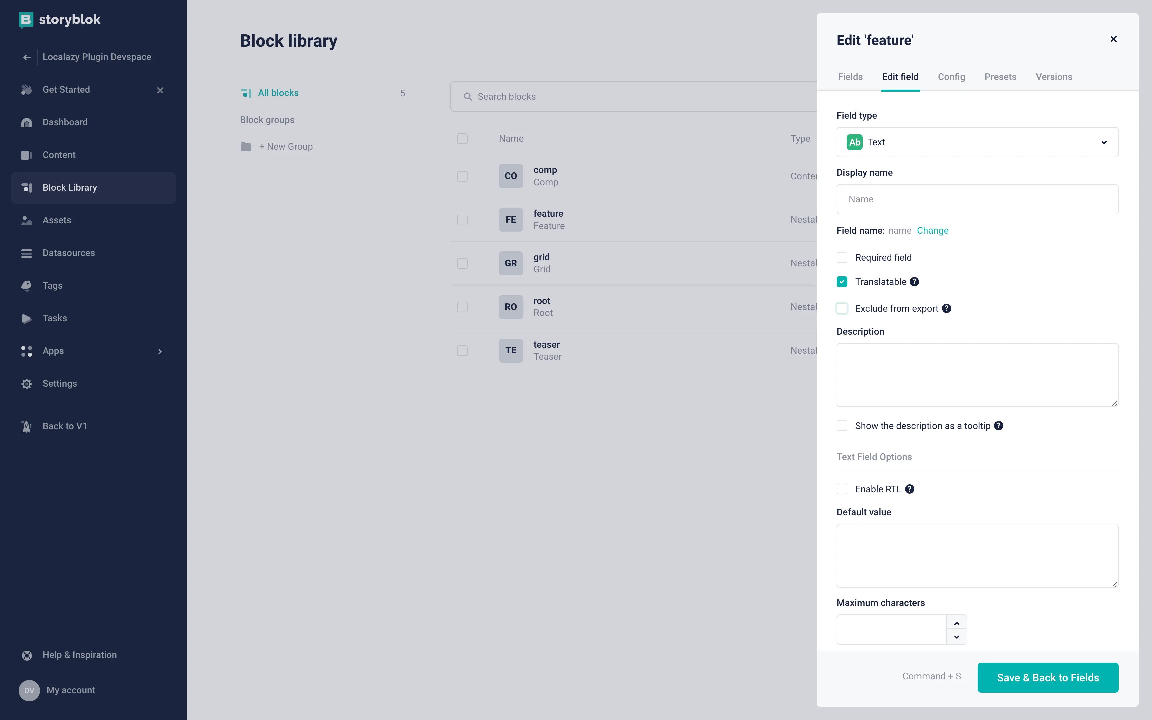Switch to the Config tab
The image size is (1152, 720).
pyautogui.click(x=951, y=76)
